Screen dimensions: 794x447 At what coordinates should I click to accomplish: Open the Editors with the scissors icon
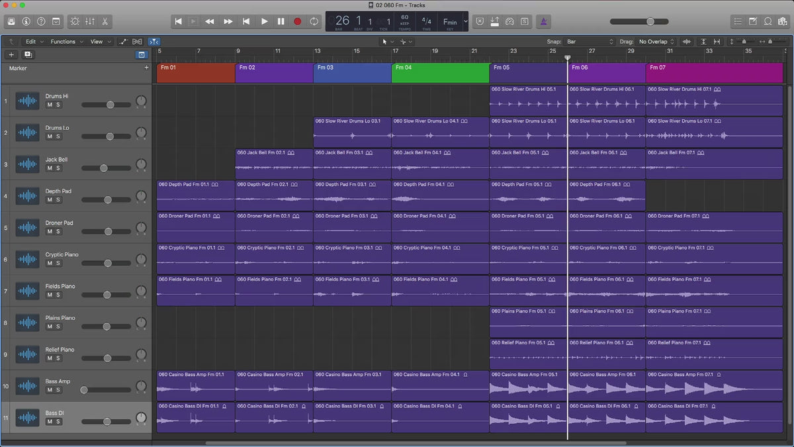point(106,21)
